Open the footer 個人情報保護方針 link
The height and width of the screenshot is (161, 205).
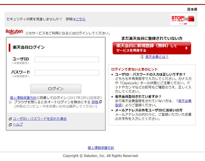(101, 148)
